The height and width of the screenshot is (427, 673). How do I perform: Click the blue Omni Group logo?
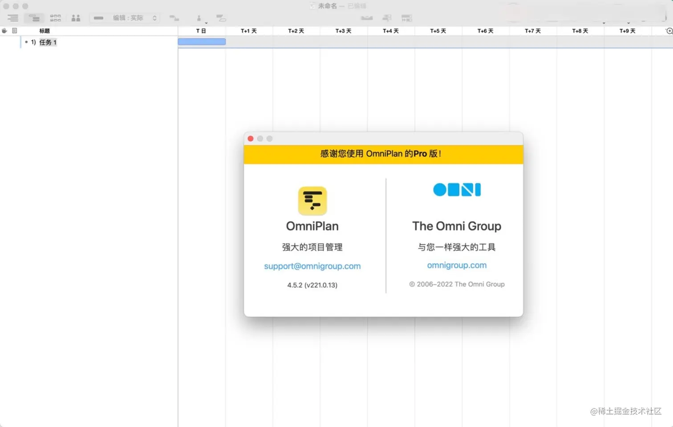pos(457,190)
